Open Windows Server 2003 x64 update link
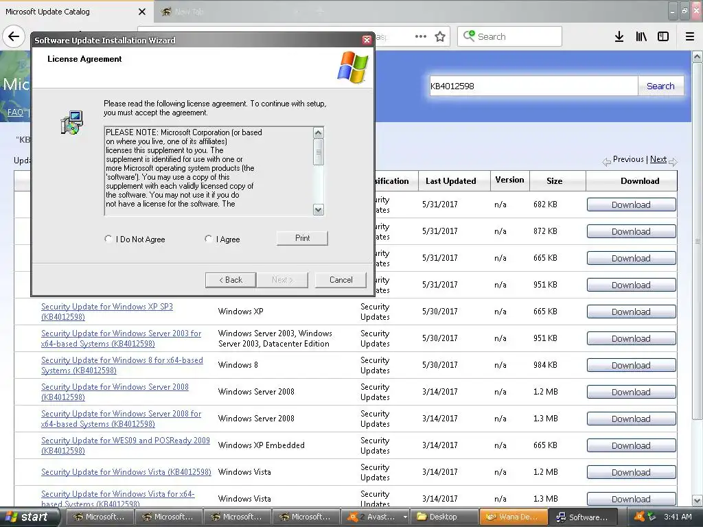 (121, 338)
